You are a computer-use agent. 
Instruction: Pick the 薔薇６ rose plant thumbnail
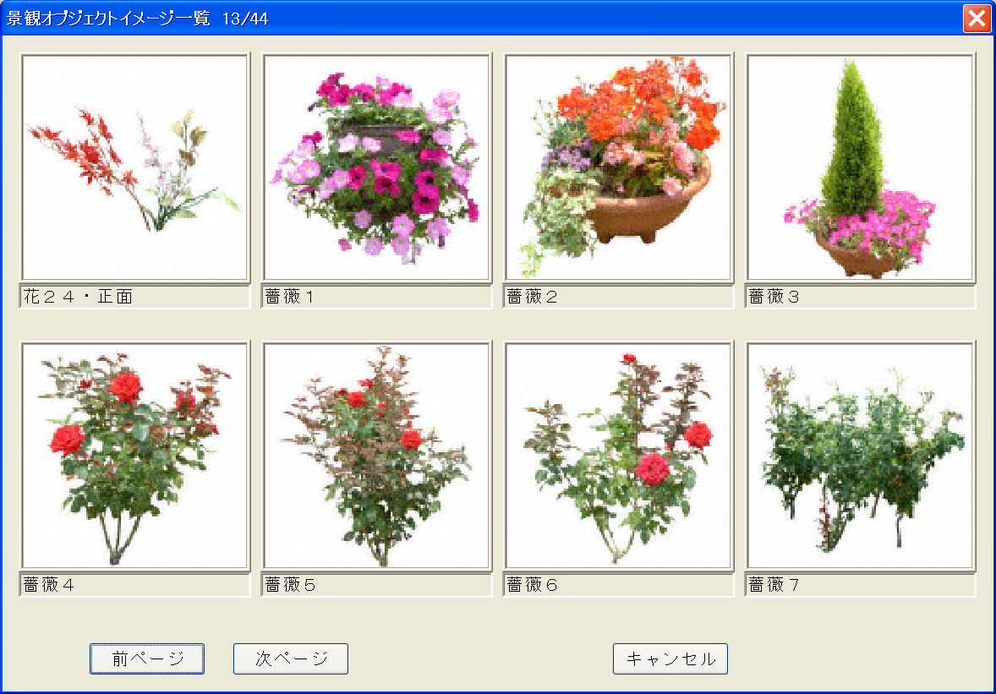point(619,456)
